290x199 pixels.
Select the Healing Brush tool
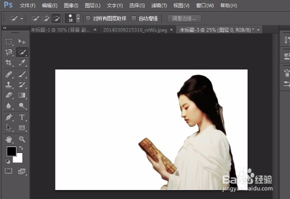click(8, 74)
